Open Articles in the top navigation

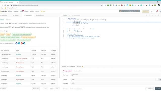tap(32, 12)
